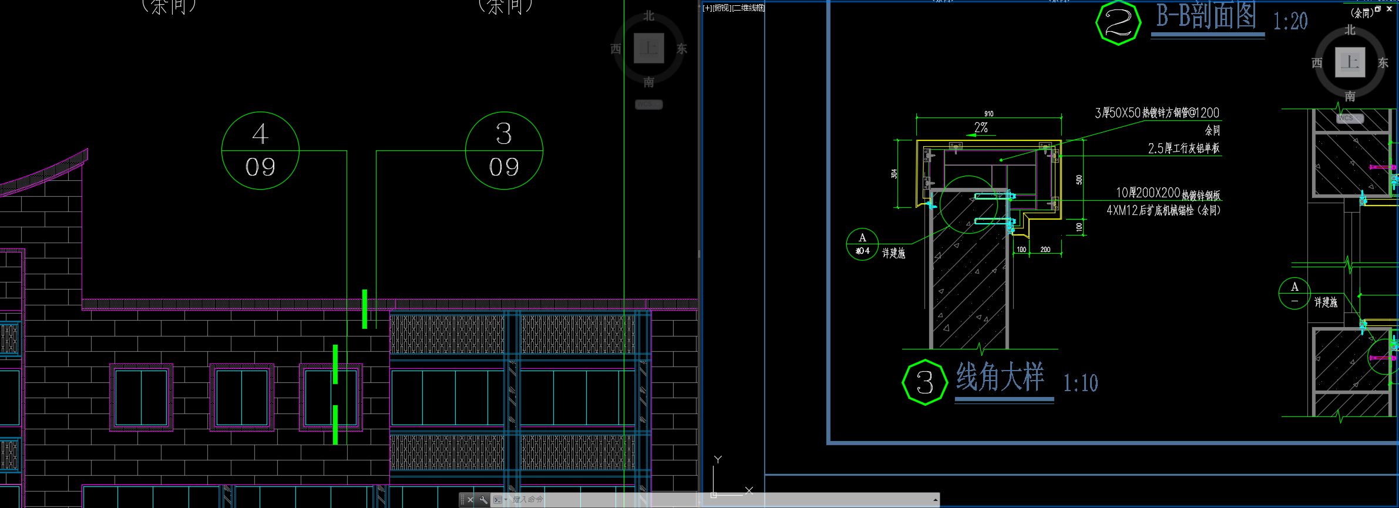Select the 线角大样 detail title text
The height and width of the screenshot is (508, 1399).
pos(1000,377)
